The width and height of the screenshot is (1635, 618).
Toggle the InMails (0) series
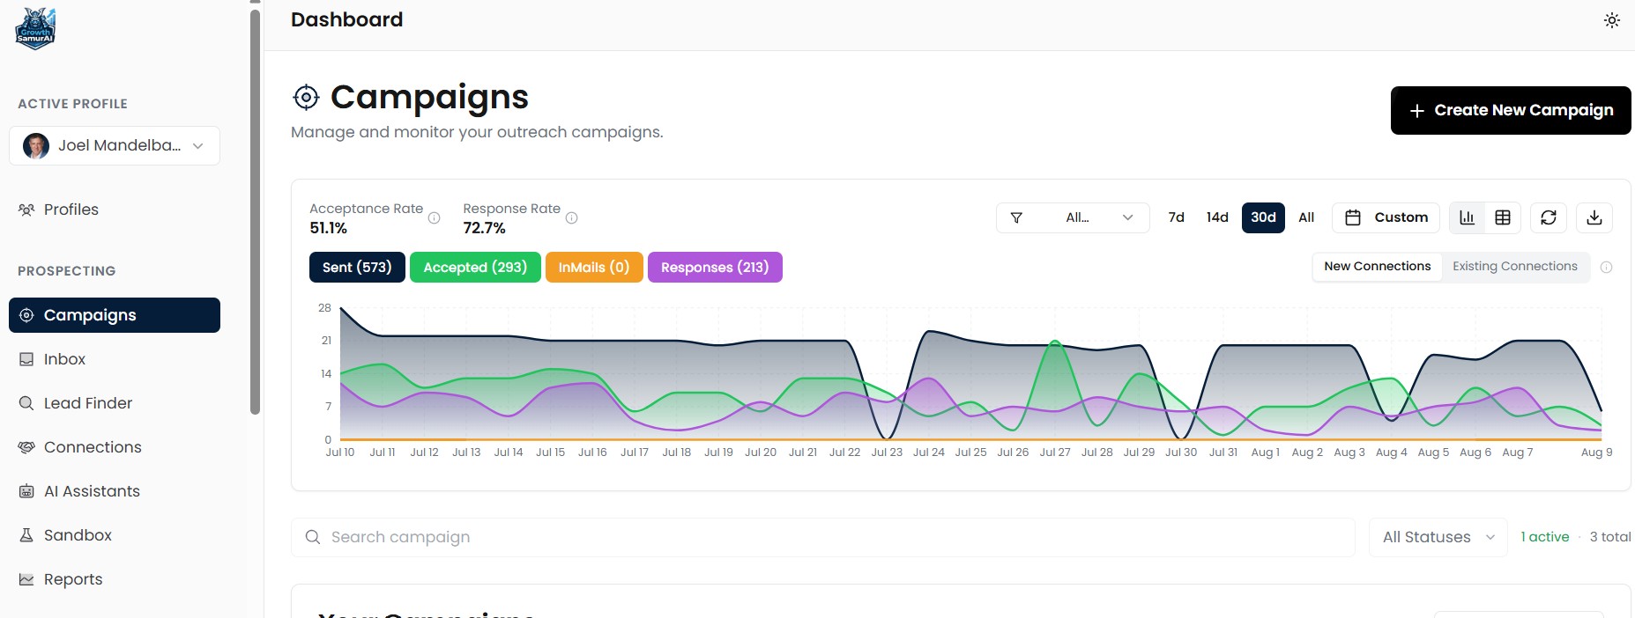click(x=594, y=268)
